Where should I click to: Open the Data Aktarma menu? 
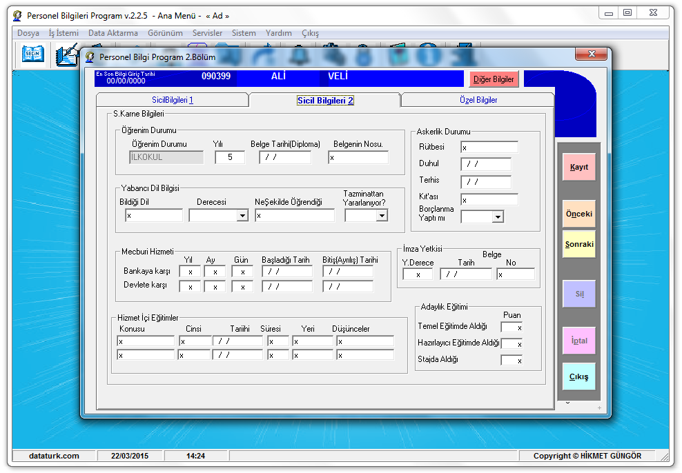113,33
